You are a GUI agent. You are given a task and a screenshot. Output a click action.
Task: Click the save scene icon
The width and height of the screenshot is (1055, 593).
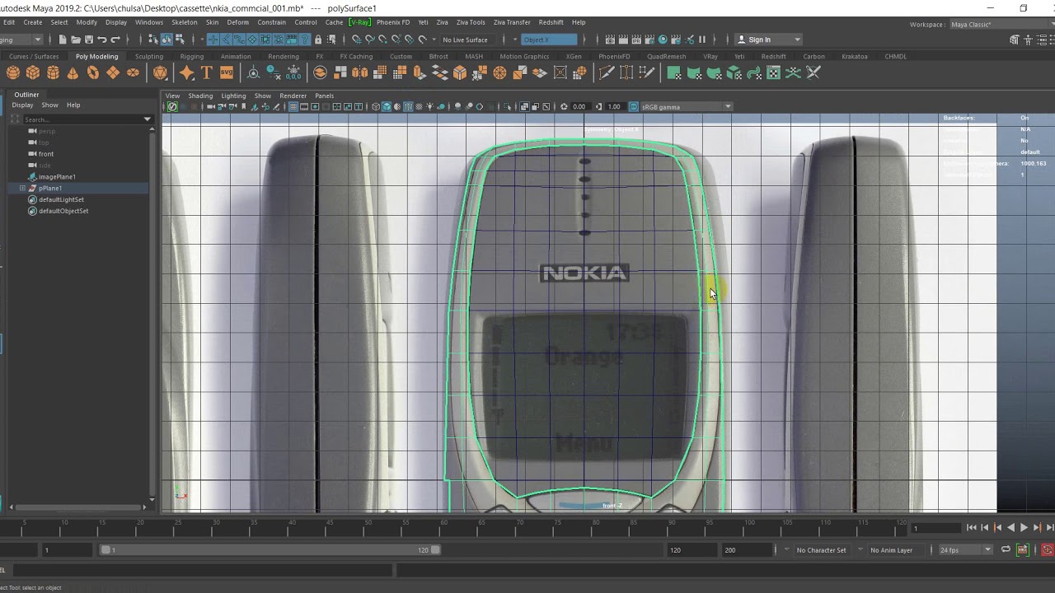tap(88, 40)
